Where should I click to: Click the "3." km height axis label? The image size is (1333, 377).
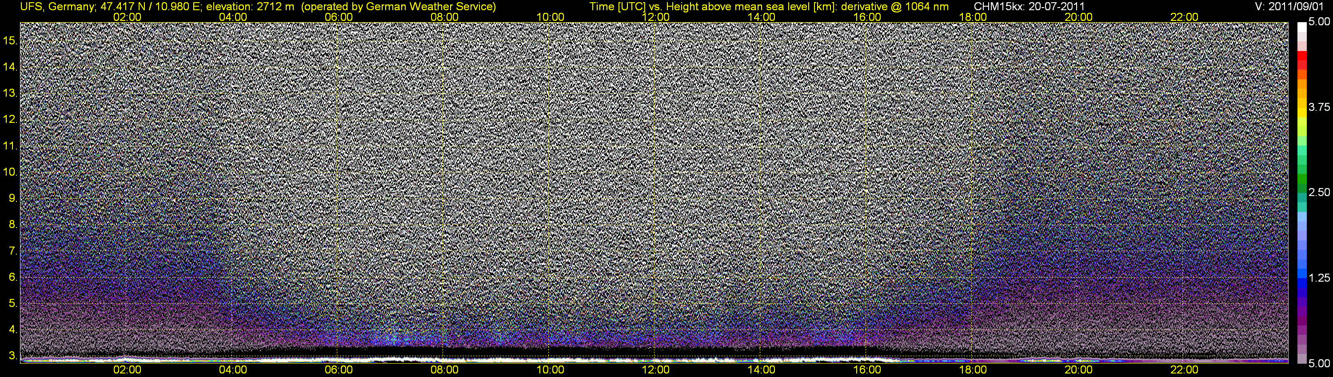[x=13, y=356]
